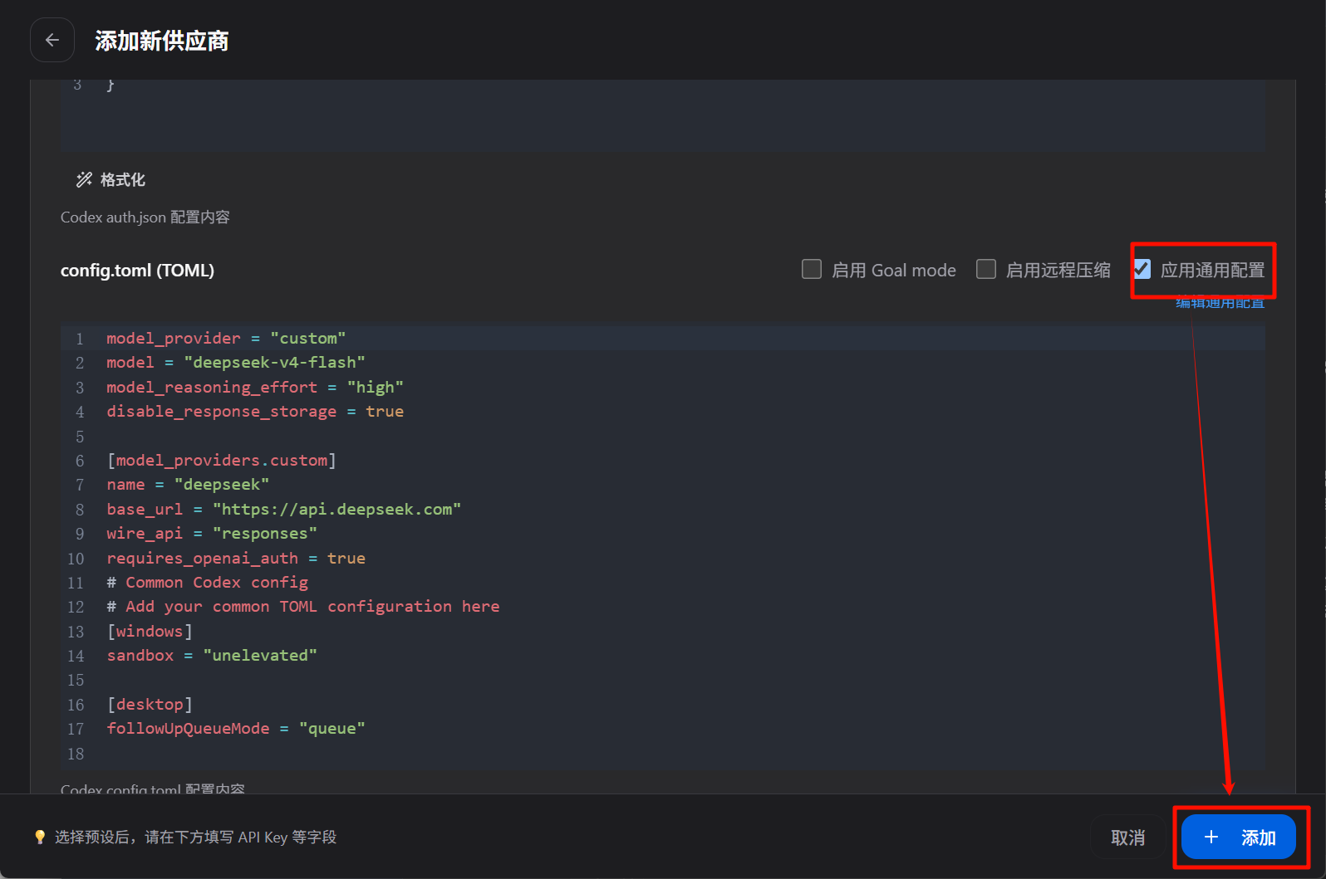
Task: Click the requires_openai_auth = true line
Action: point(236,558)
